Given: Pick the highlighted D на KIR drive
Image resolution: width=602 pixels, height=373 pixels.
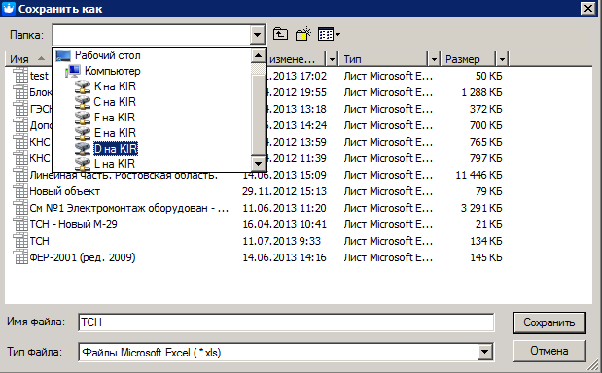Looking at the screenshot, I should (115, 149).
